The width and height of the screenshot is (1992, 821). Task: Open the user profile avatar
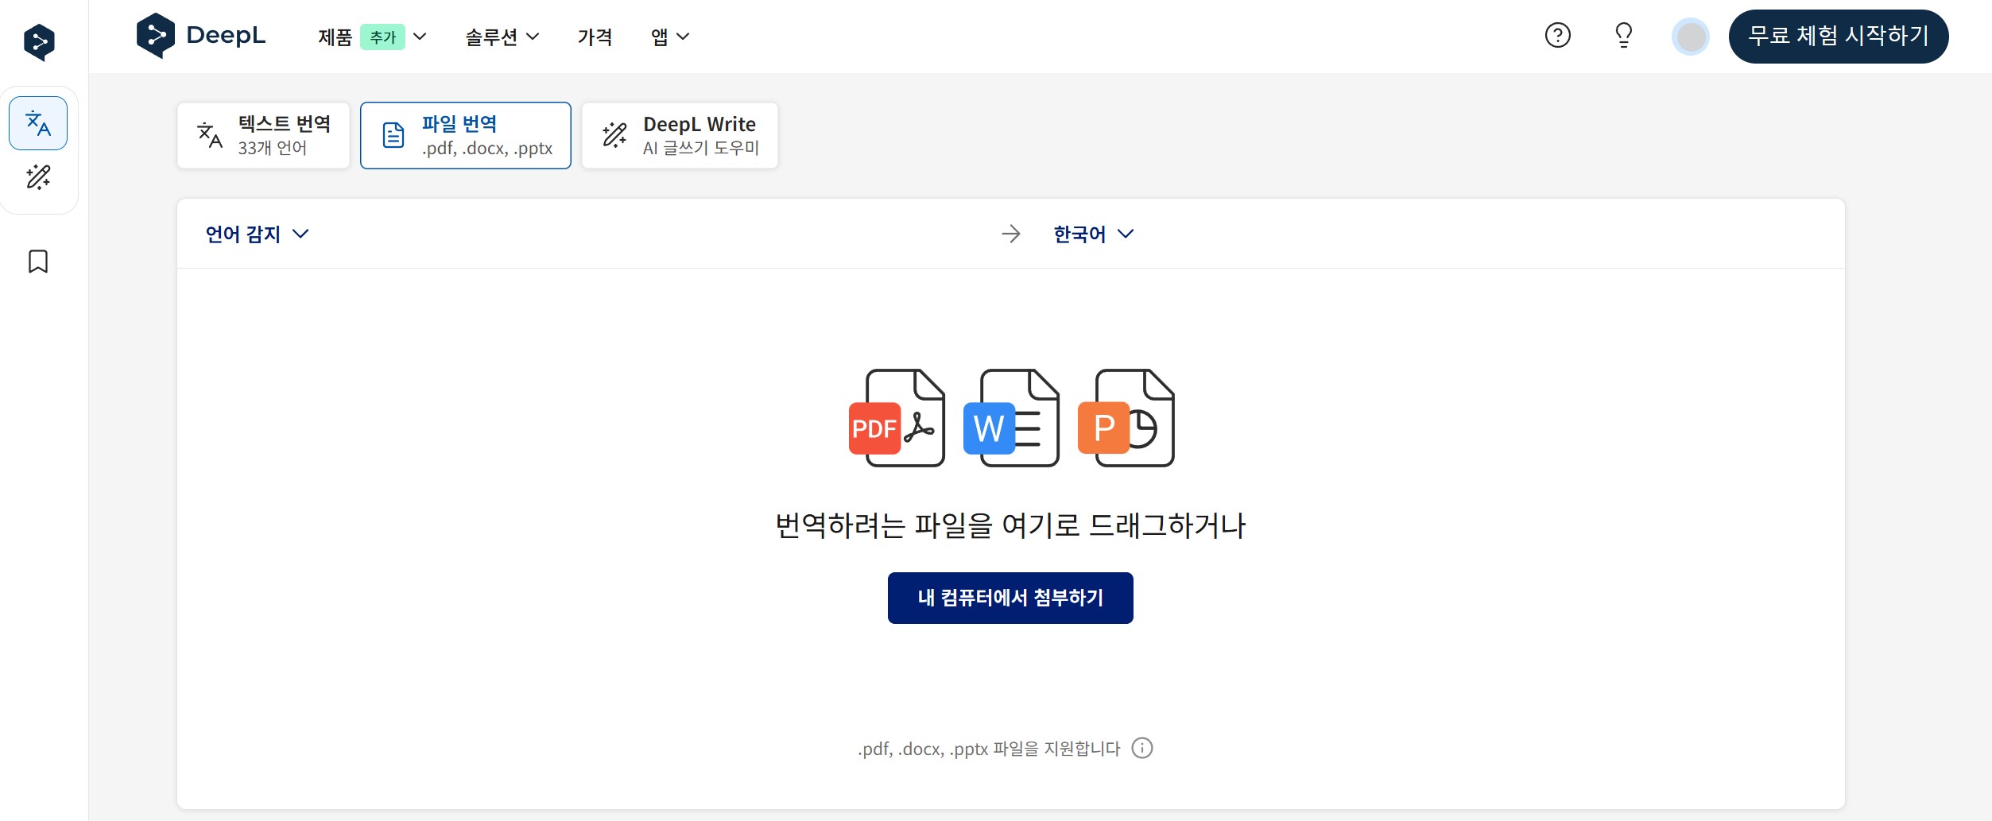1690,37
